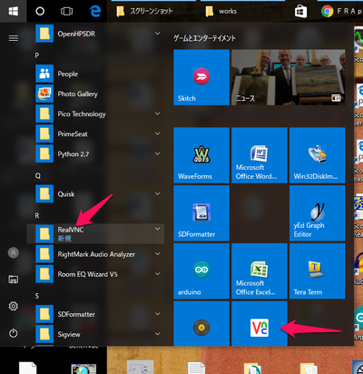The width and height of the screenshot is (363, 374).
Task: Open the Microsoft Office Excel tile
Action: point(260,271)
